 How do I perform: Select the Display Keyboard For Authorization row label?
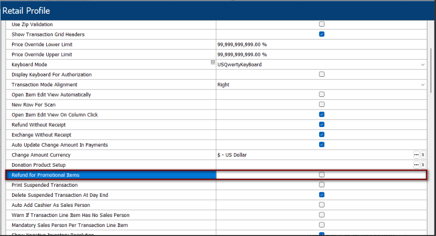tap(51, 75)
